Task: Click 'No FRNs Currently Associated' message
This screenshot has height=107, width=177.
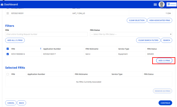Action: coord(89,82)
